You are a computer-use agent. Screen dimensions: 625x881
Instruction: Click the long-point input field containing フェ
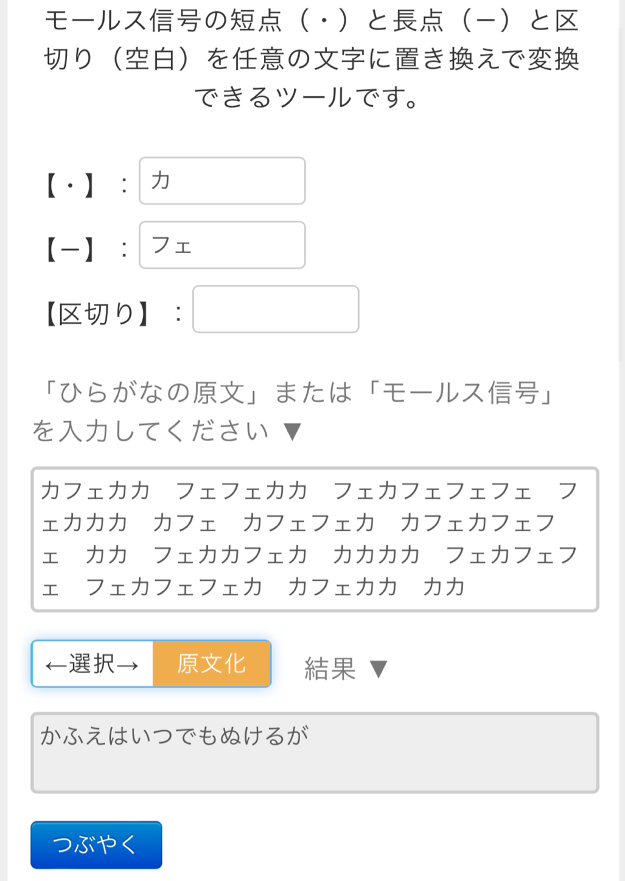click(222, 245)
